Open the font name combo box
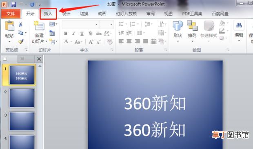The image size is (253, 149). coord(80,24)
